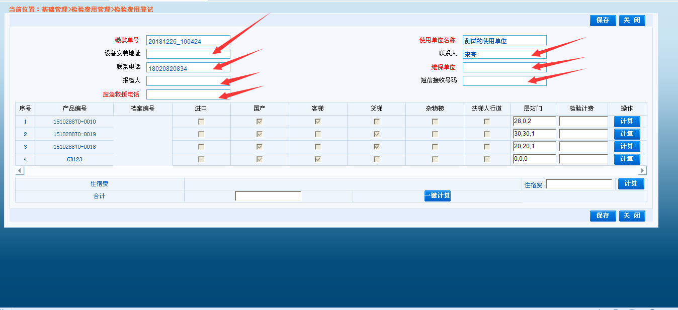The width and height of the screenshot is (678, 310).
Task: Click 计算 in the CD123 row
Action: [627, 159]
